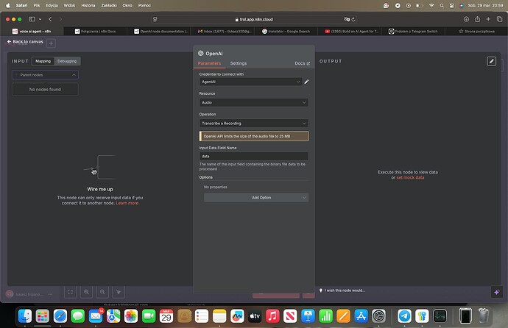Click I wish this node would...
This screenshot has width=508, height=328.
point(345,290)
